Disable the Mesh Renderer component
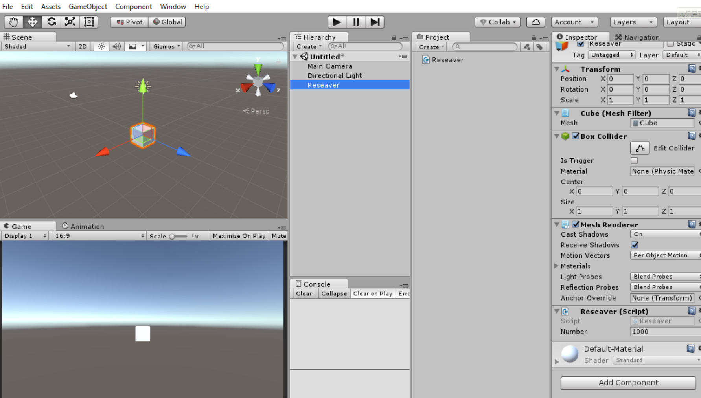 [x=576, y=224]
